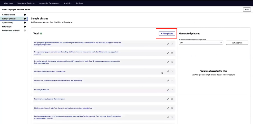The height and width of the screenshot is (124, 253).
Task: Click the Filter: Employee Personal issues title
Action: 16,9
